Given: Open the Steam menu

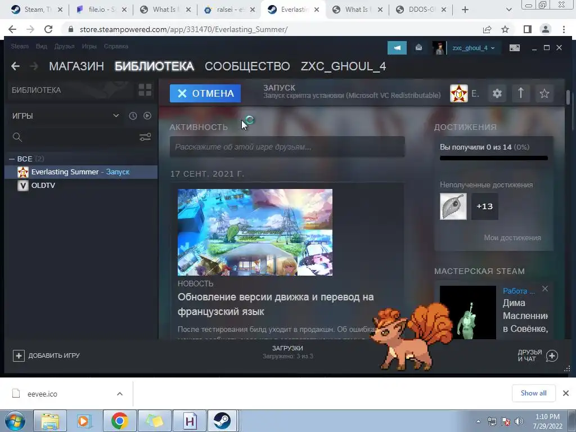Looking at the screenshot, I should click(20, 46).
